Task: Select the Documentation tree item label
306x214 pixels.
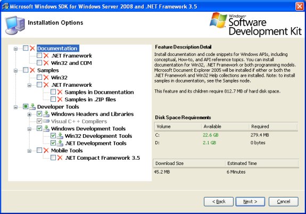Action: coord(57,48)
